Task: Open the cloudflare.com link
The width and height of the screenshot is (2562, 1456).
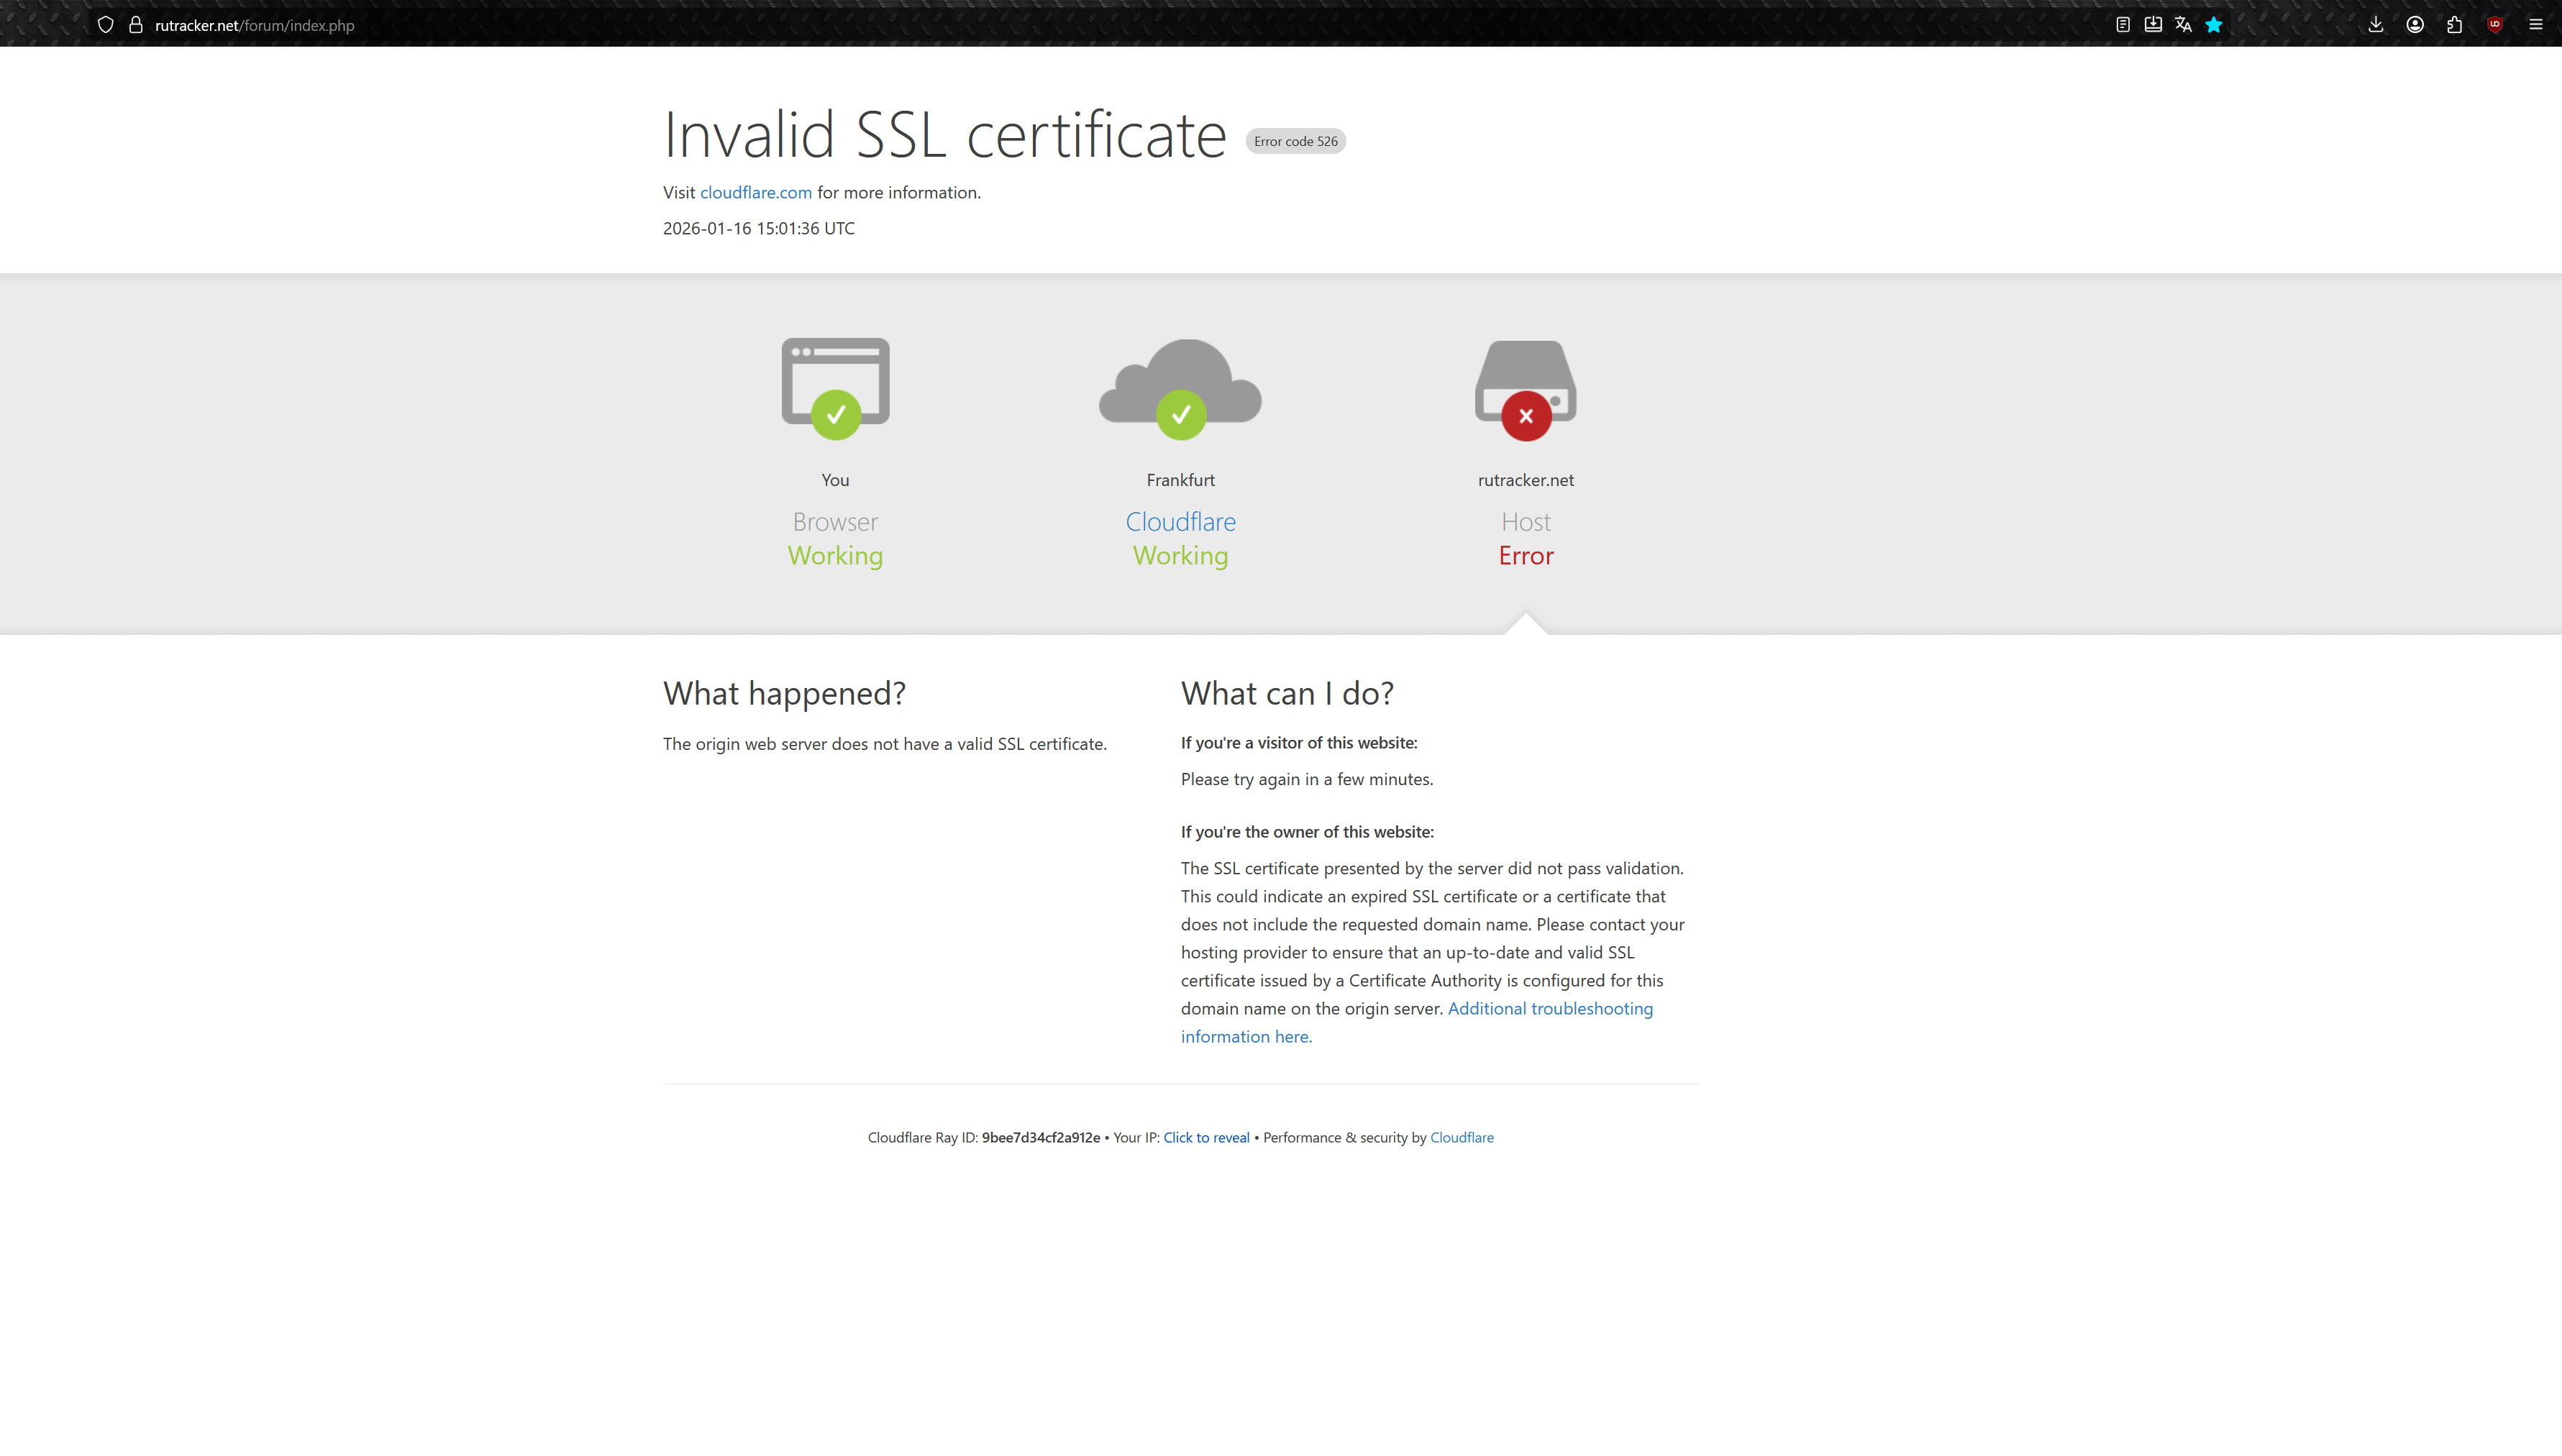Action: [x=755, y=192]
